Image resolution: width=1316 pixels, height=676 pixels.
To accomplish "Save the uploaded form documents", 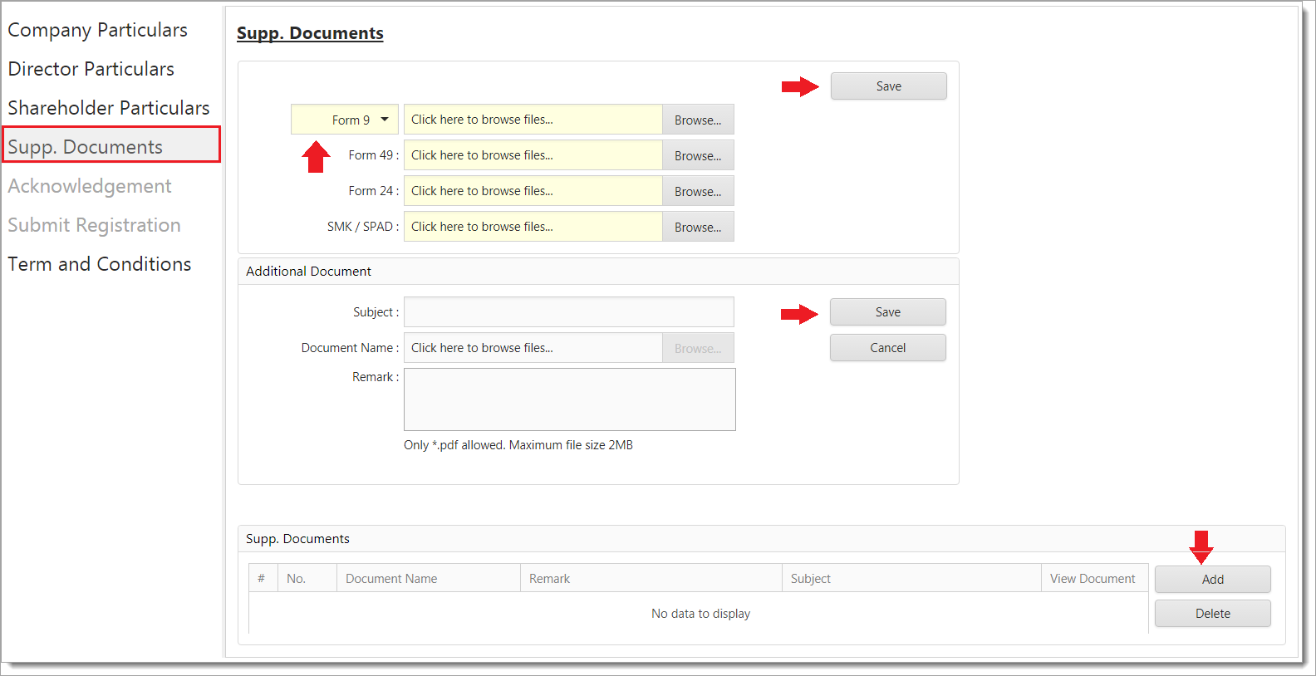I will (x=888, y=86).
